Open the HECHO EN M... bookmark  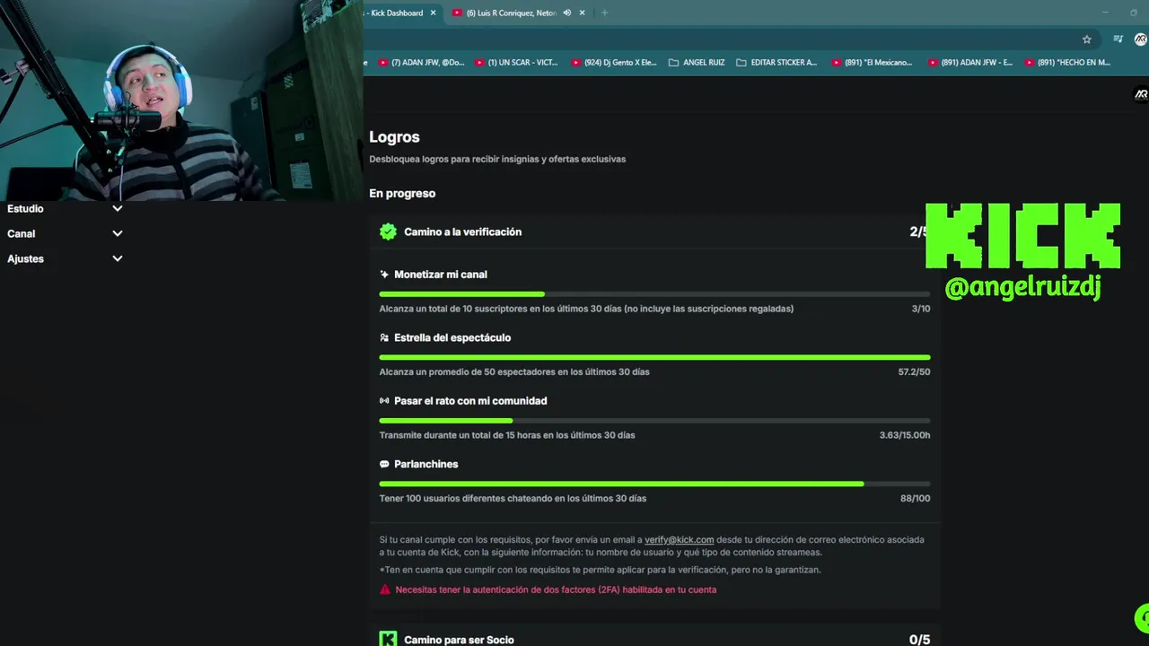click(1066, 63)
